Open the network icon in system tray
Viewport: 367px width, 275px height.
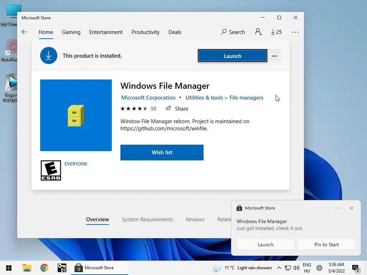point(288,268)
